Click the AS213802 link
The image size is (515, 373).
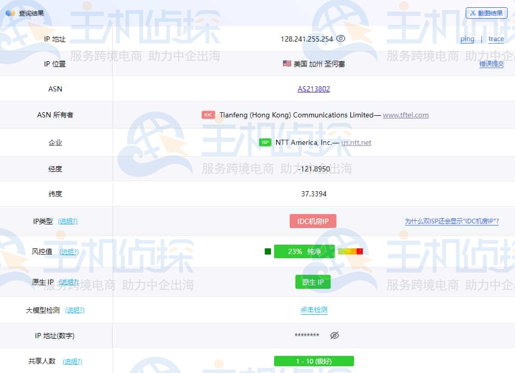[313, 89]
